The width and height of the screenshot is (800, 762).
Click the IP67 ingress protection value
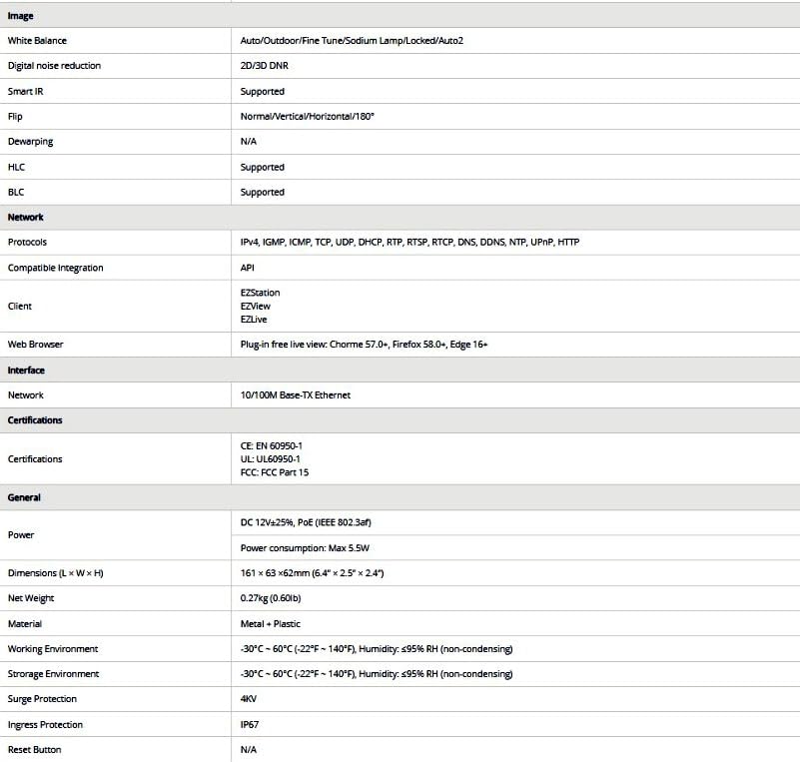pos(250,724)
